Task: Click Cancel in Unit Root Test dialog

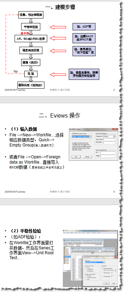Action: click(x=114, y=283)
